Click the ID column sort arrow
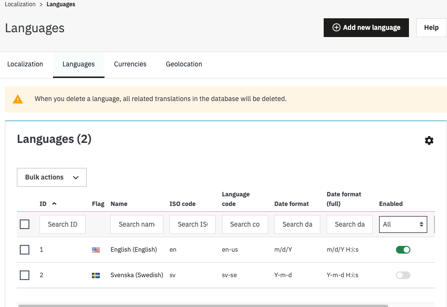The width and height of the screenshot is (447, 307). pos(54,204)
